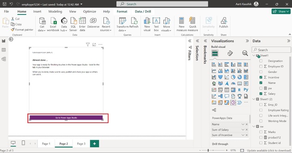Image resolution: width=292 pixels, height=153 pixels.
Task: Switch to Page 1 tab
Action: coord(46,144)
